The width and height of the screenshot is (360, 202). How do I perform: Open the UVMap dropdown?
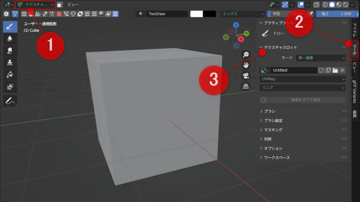pyautogui.click(x=303, y=79)
